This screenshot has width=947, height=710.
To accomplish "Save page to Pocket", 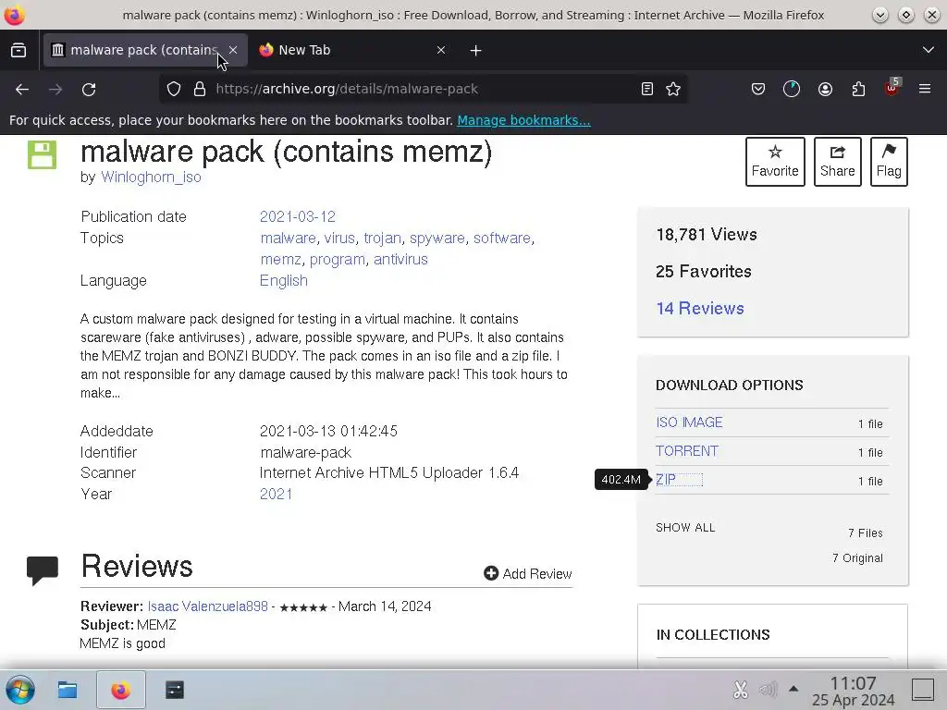I will point(758,90).
